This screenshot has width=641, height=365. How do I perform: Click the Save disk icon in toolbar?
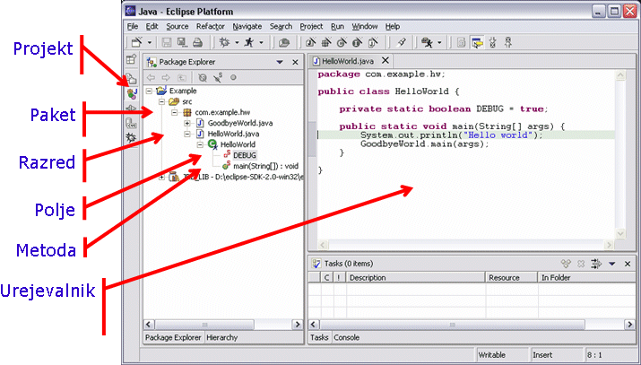(x=167, y=42)
